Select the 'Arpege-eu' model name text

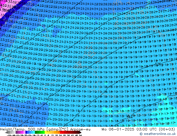(x=80, y=129)
